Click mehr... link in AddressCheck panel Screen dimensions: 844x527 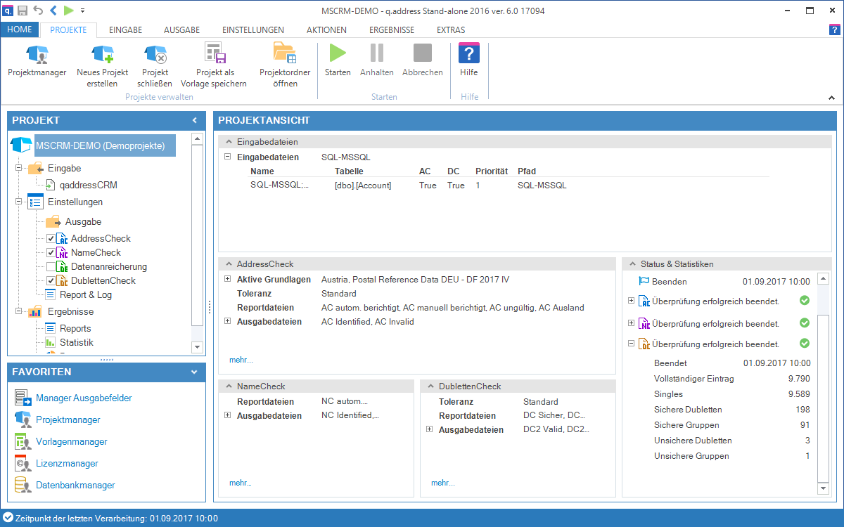pos(241,360)
